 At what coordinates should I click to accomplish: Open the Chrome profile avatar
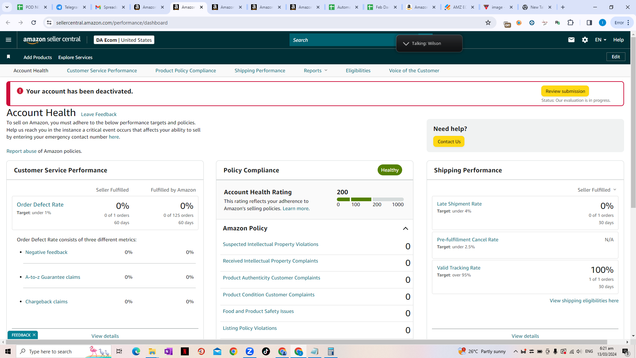pyautogui.click(x=603, y=23)
